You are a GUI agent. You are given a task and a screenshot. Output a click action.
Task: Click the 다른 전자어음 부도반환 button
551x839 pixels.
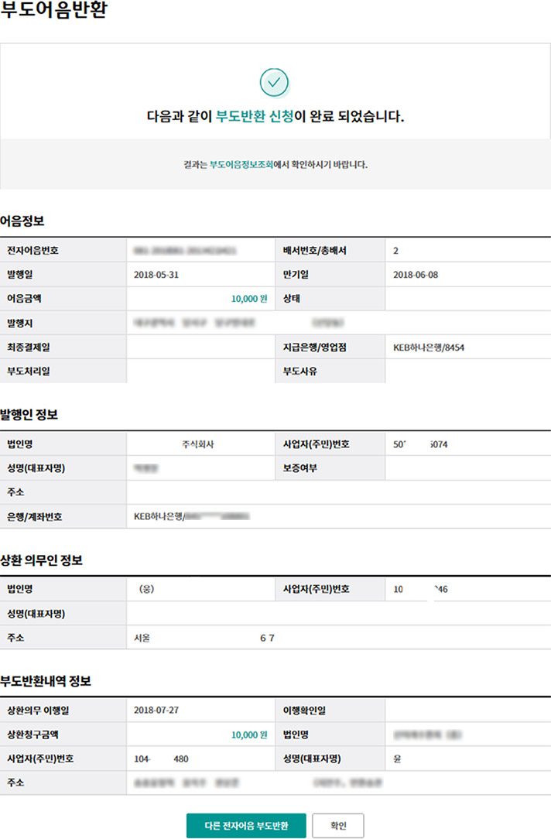246,826
